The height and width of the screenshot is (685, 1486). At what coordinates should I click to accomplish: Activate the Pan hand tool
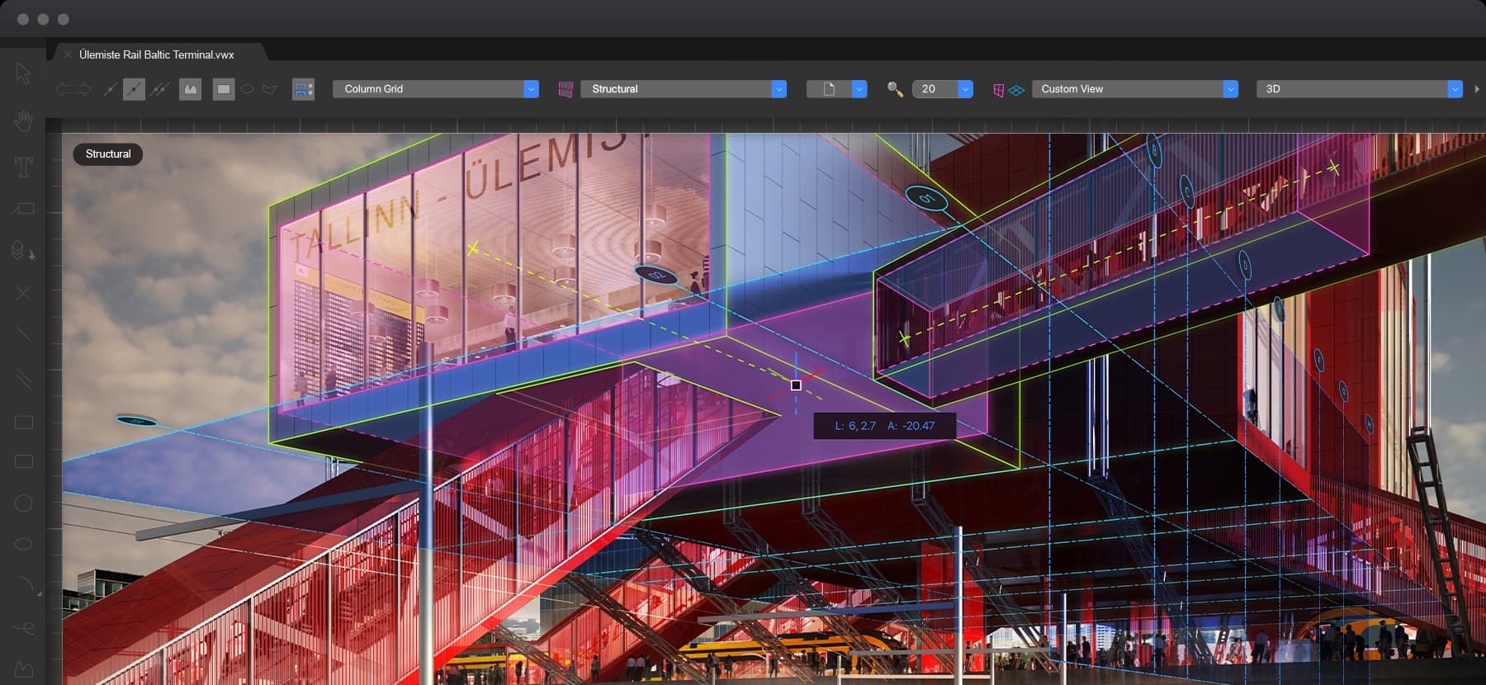(23, 121)
